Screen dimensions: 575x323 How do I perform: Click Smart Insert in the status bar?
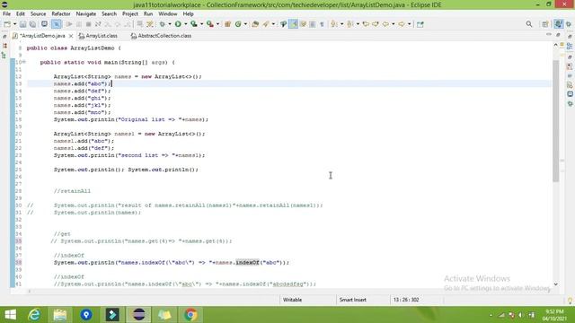(353, 300)
